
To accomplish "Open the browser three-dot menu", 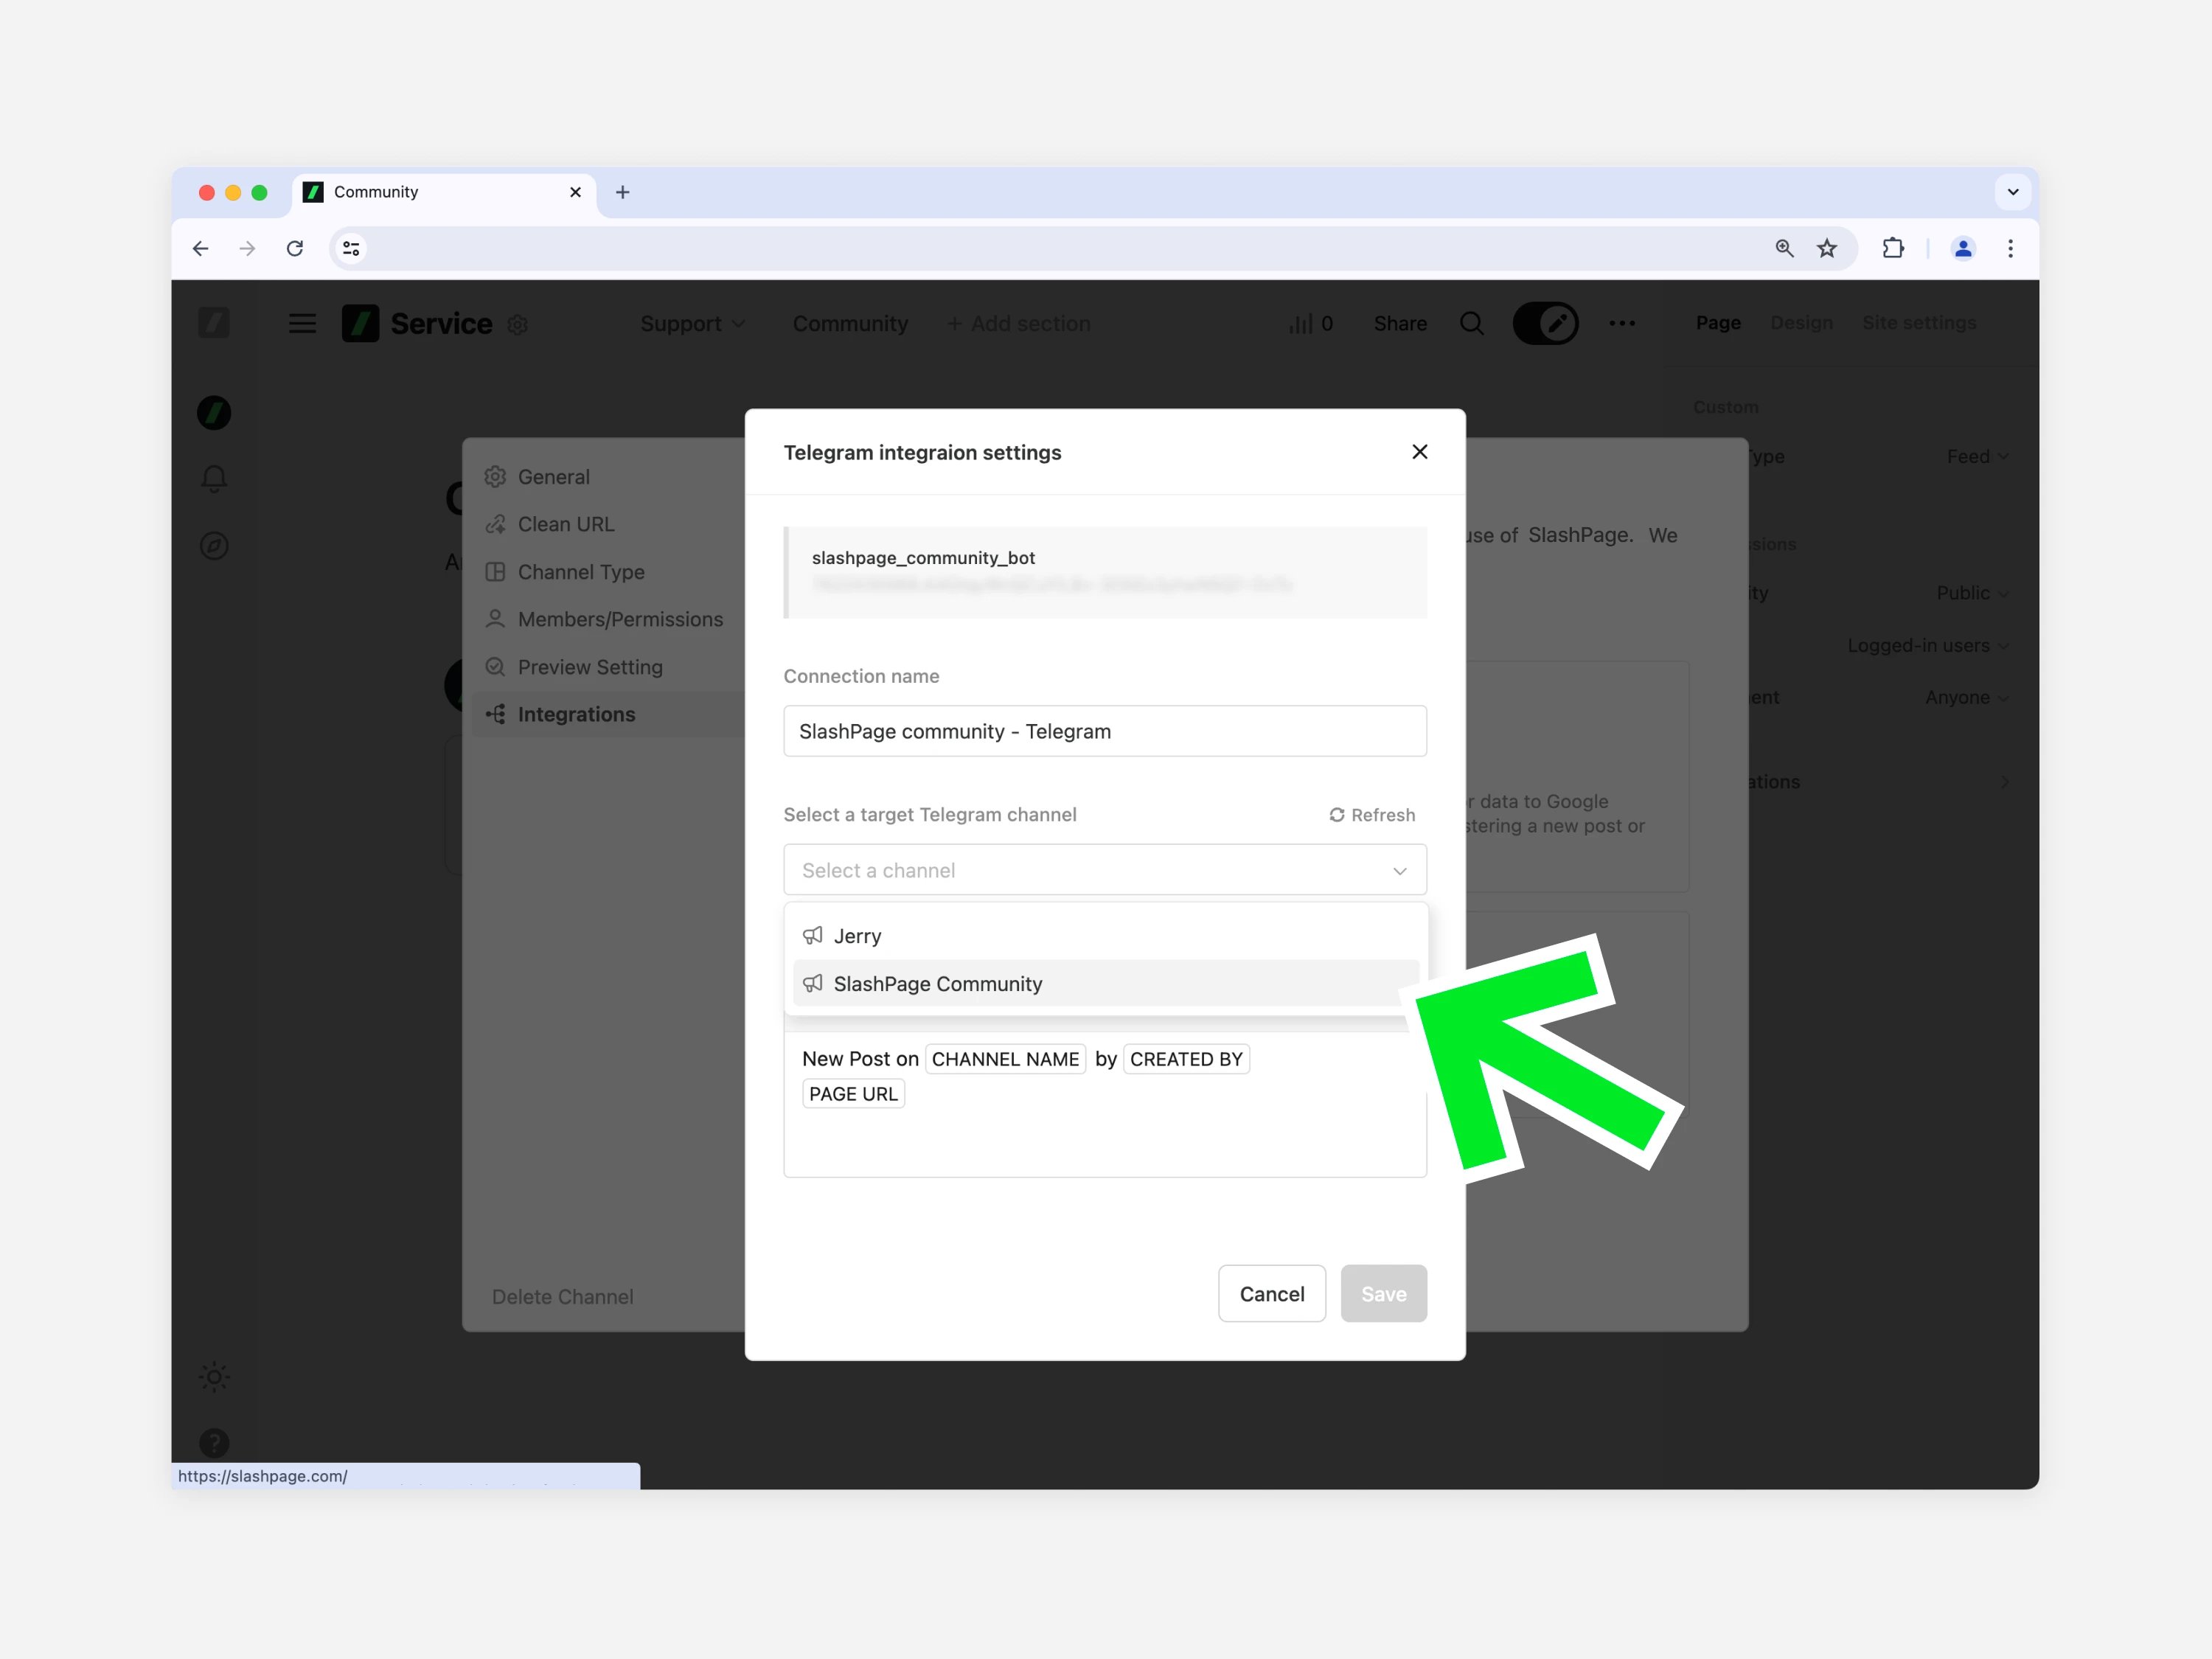I will (x=2010, y=248).
